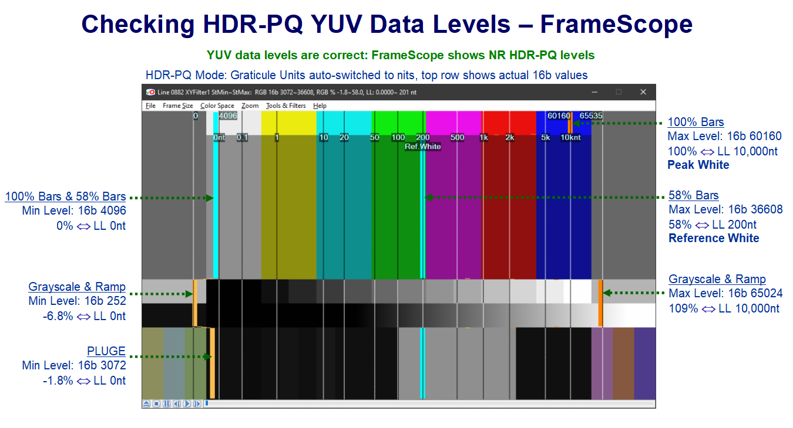Click the 100% Bars annotation heading
Image resolution: width=793 pixels, height=428 pixels.
[x=695, y=123]
